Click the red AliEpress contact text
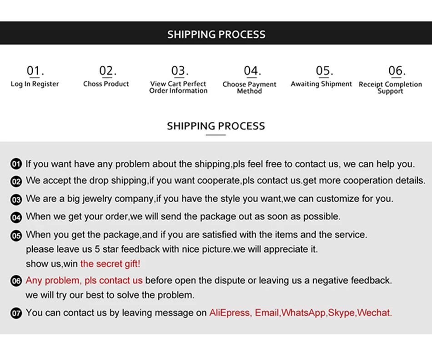Screen dimensions: 432x348 click(230, 313)
